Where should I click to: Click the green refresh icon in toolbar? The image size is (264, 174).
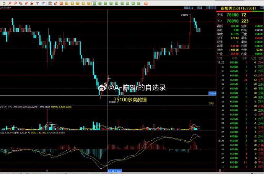[3, 3]
